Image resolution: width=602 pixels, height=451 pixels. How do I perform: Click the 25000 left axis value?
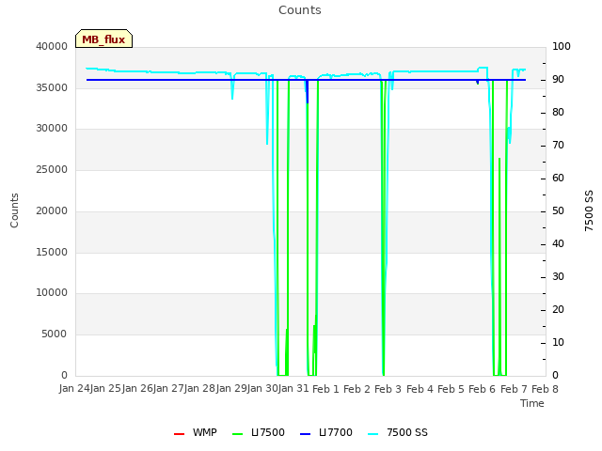[52, 170]
